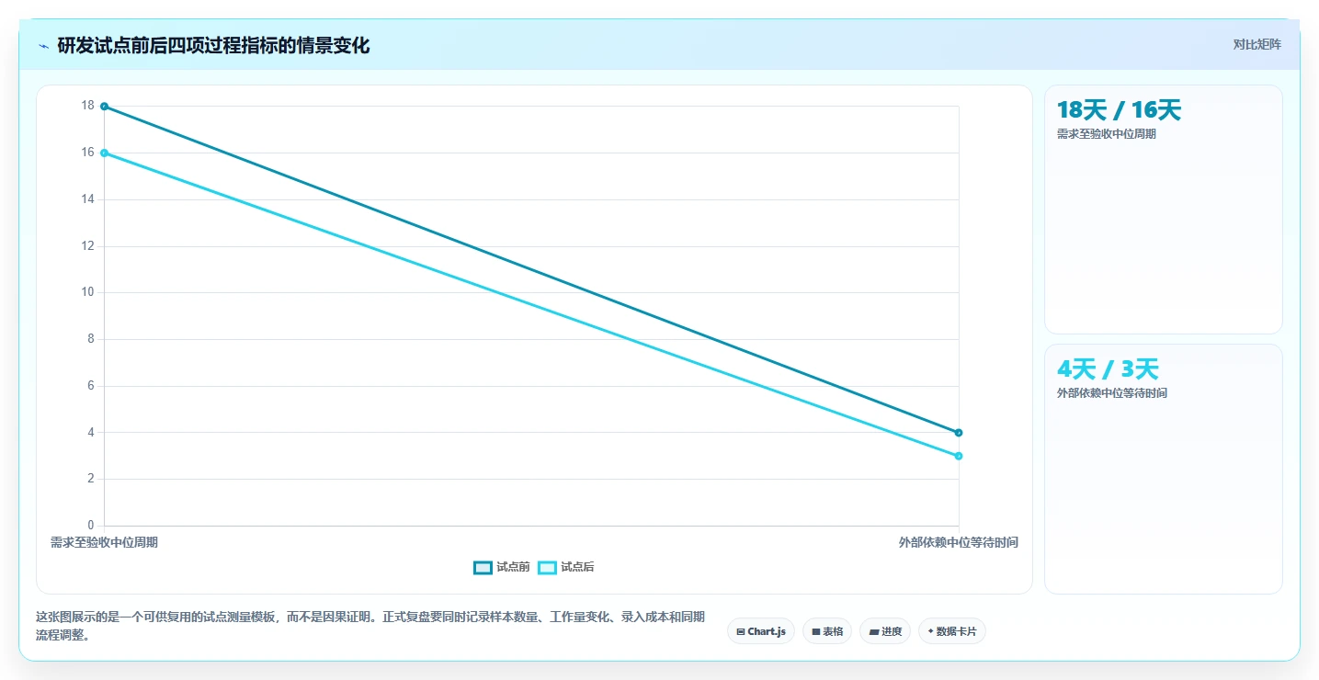The height and width of the screenshot is (680, 1319).
Task: Click the 4天 / 3天 metric value
Action: pyautogui.click(x=1108, y=369)
